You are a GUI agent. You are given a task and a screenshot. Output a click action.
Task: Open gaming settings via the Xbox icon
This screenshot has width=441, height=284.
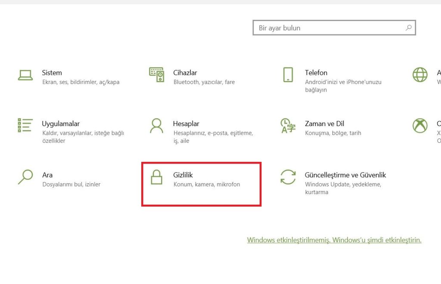420,126
